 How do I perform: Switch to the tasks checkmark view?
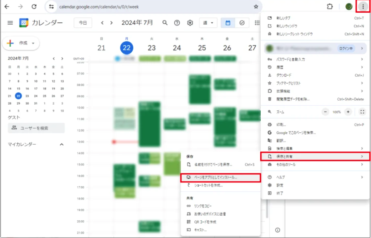tap(242, 23)
